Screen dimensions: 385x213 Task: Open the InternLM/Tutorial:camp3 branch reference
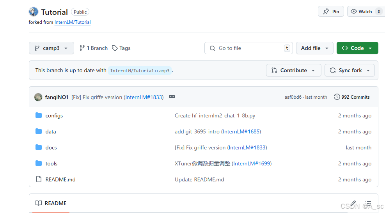pos(140,71)
